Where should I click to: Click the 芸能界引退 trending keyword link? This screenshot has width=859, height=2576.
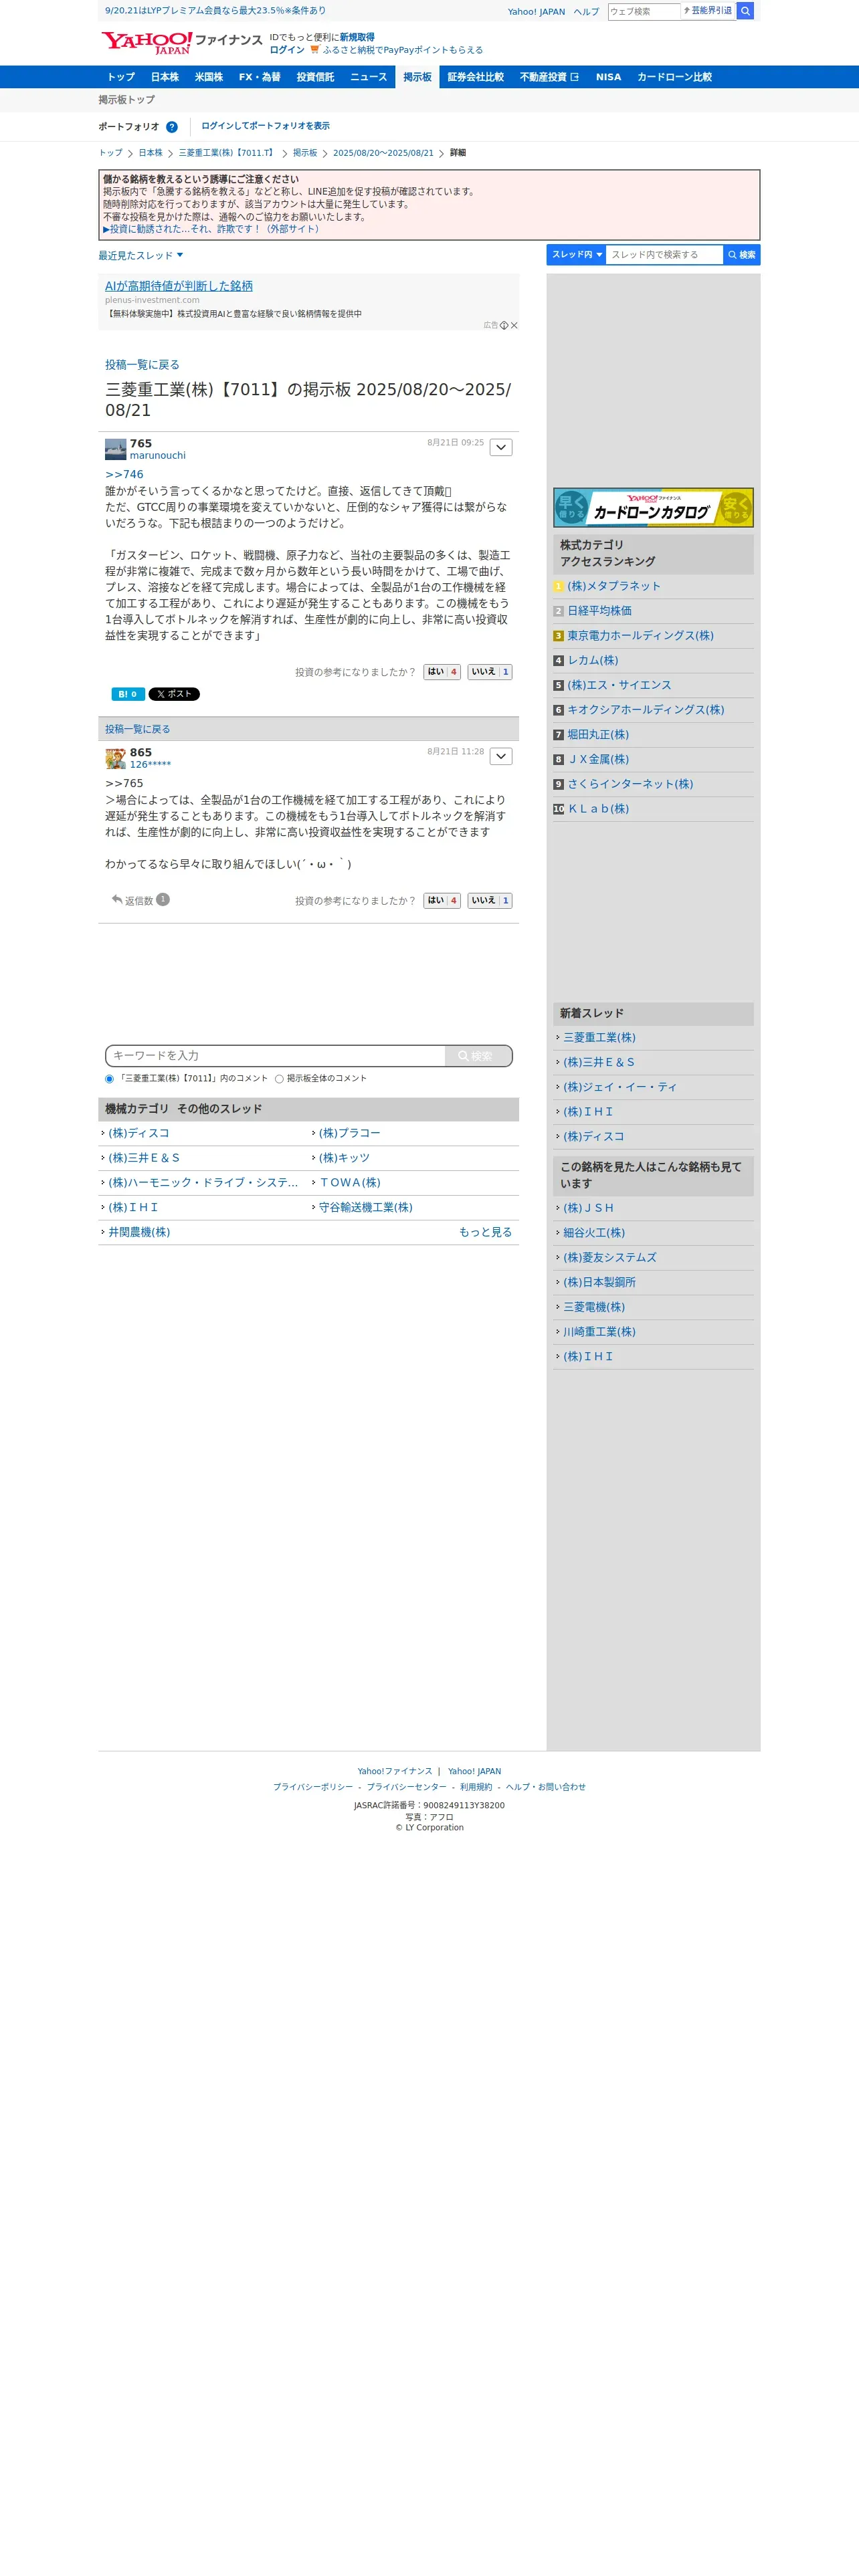tap(711, 11)
